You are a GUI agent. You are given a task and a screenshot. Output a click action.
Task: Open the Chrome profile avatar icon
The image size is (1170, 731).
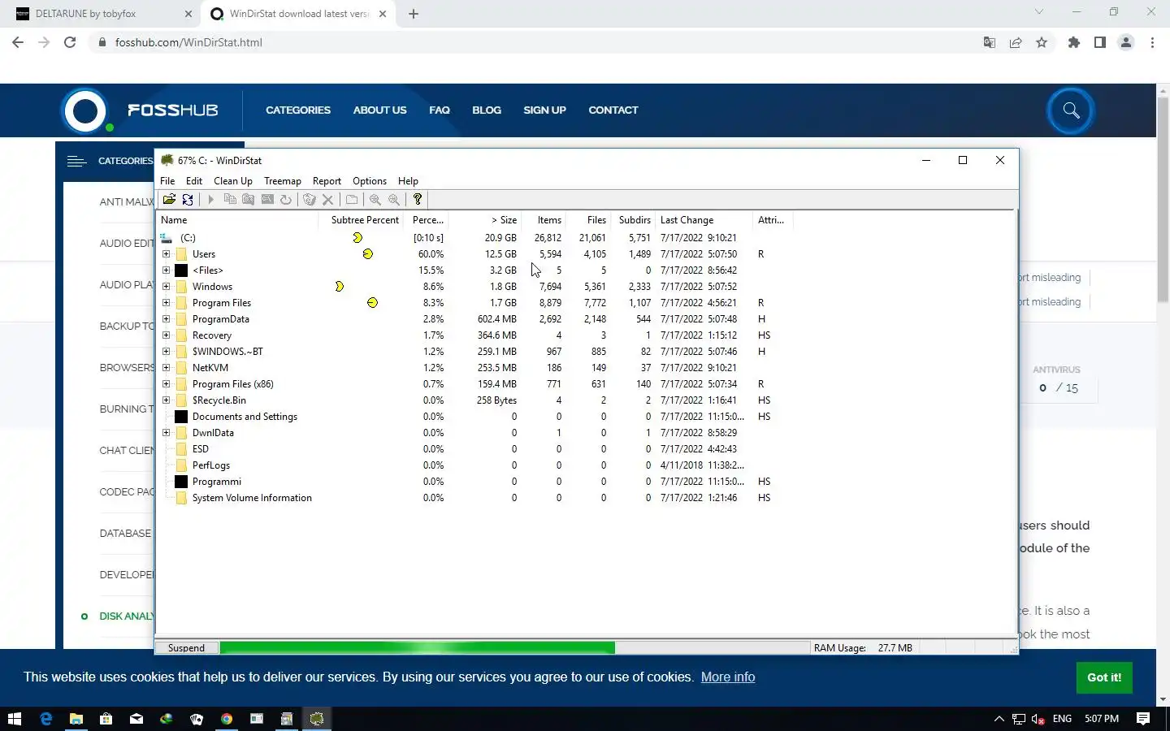point(1126,42)
